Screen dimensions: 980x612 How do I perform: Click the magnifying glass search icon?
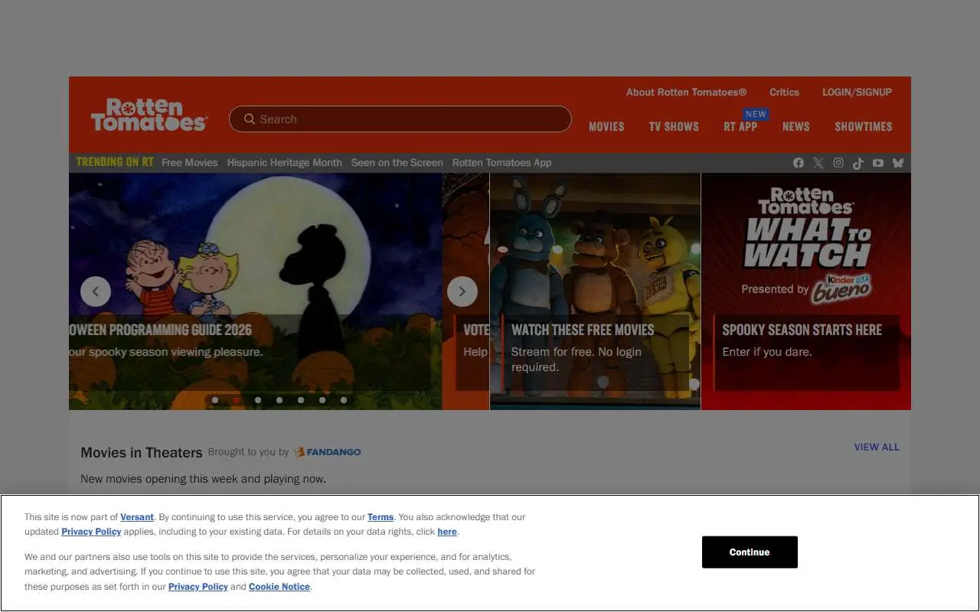250,119
